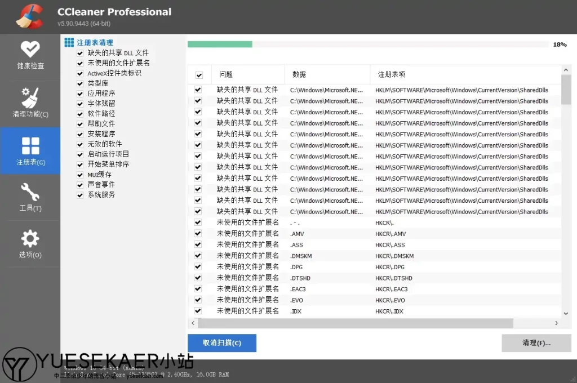The width and height of the screenshot is (577, 383).
Task: Toggle the 类型库 checkbox
Action: (x=80, y=83)
